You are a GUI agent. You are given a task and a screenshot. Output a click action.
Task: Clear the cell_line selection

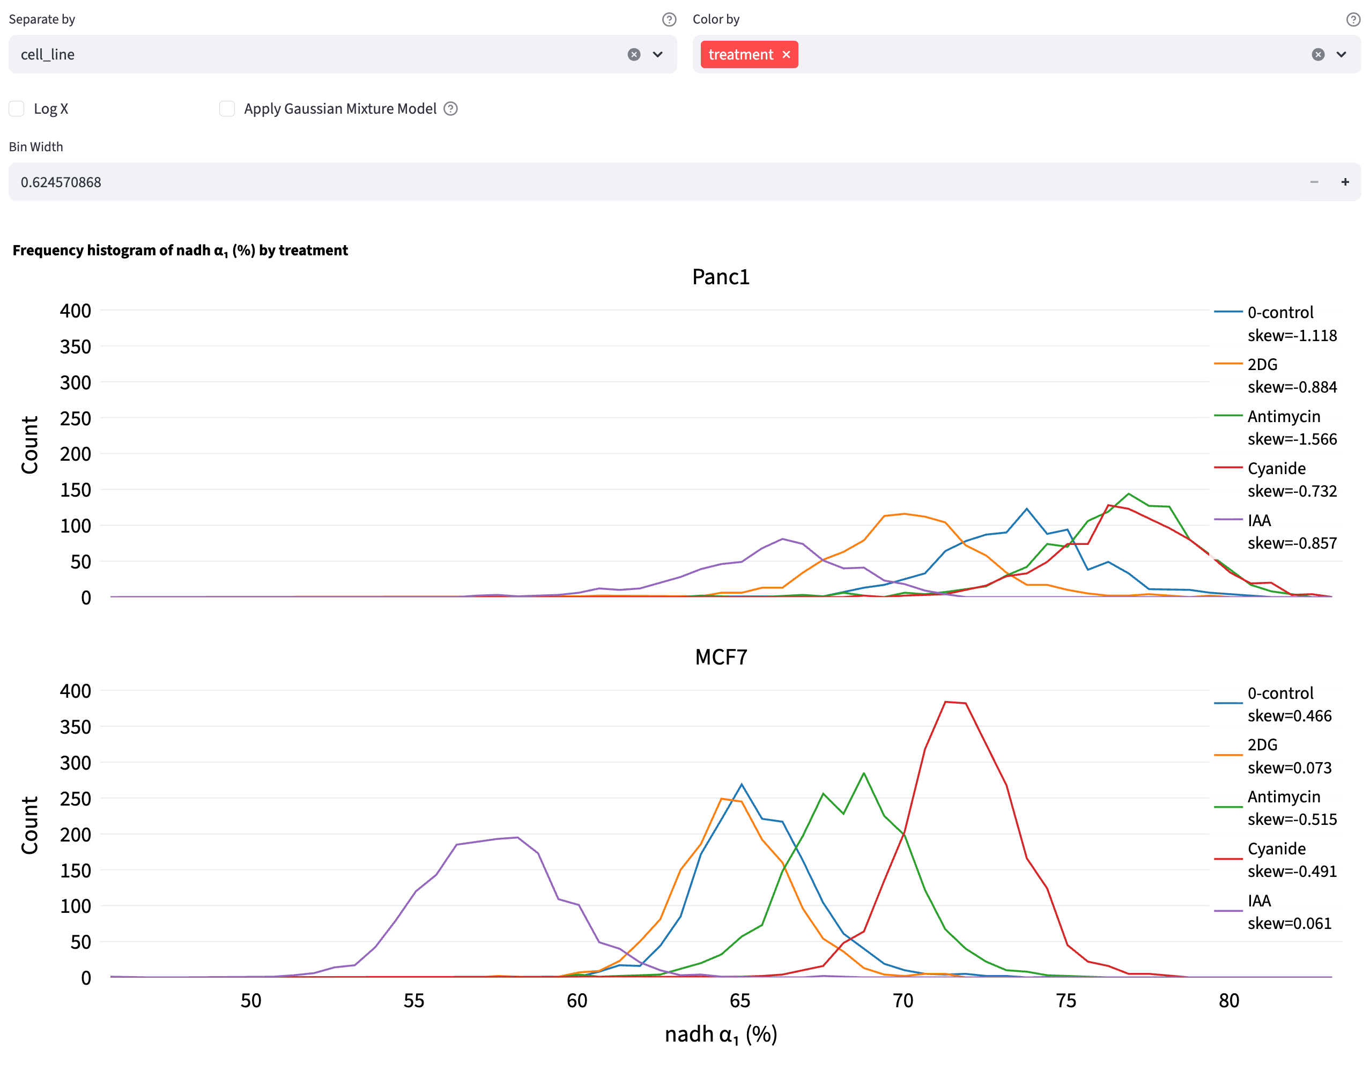(634, 55)
